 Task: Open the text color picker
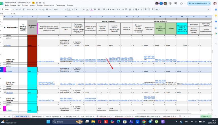87,9
